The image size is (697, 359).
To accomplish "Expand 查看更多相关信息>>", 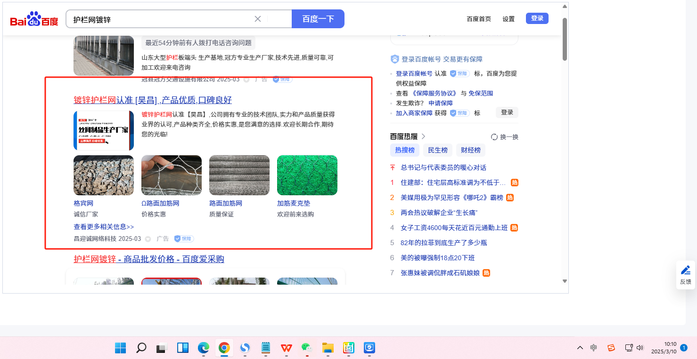I will pyautogui.click(x=104, y=227).
